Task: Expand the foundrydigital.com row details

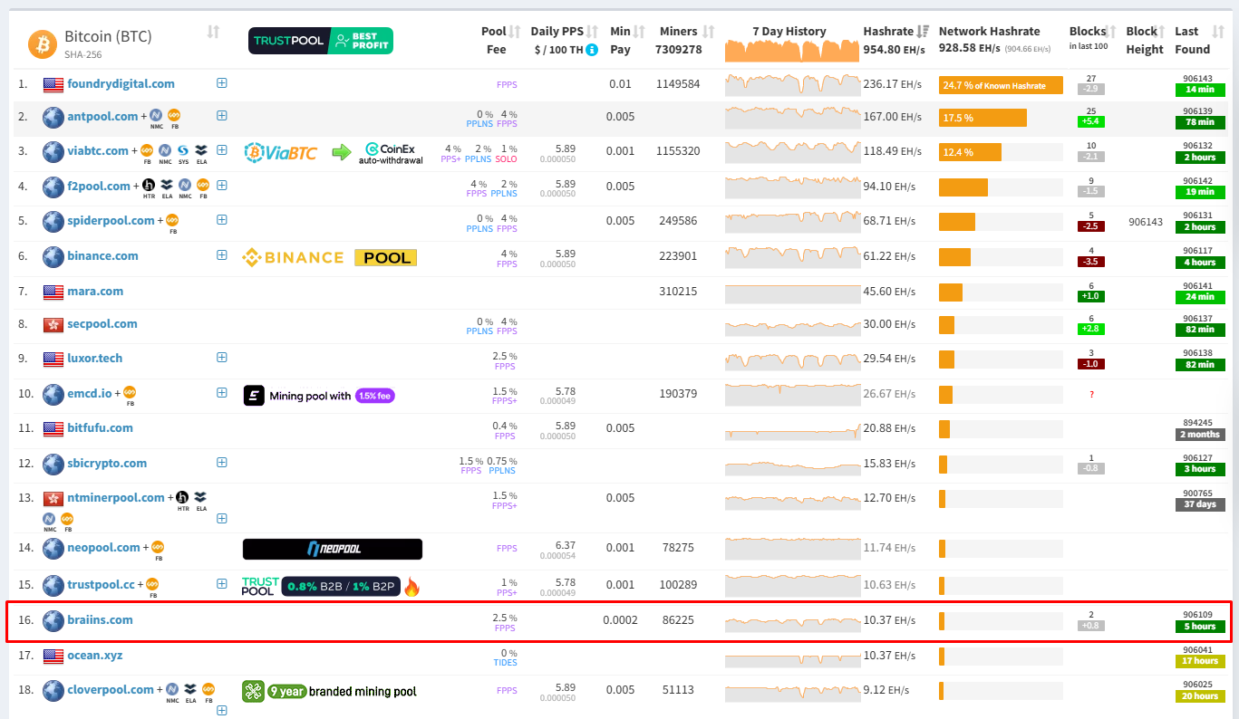Action: [222, 83]
